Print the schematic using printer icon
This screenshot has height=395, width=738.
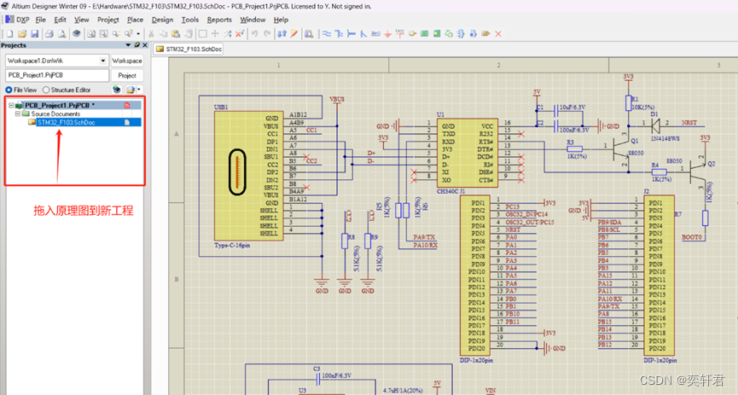(x=49, y=34)
